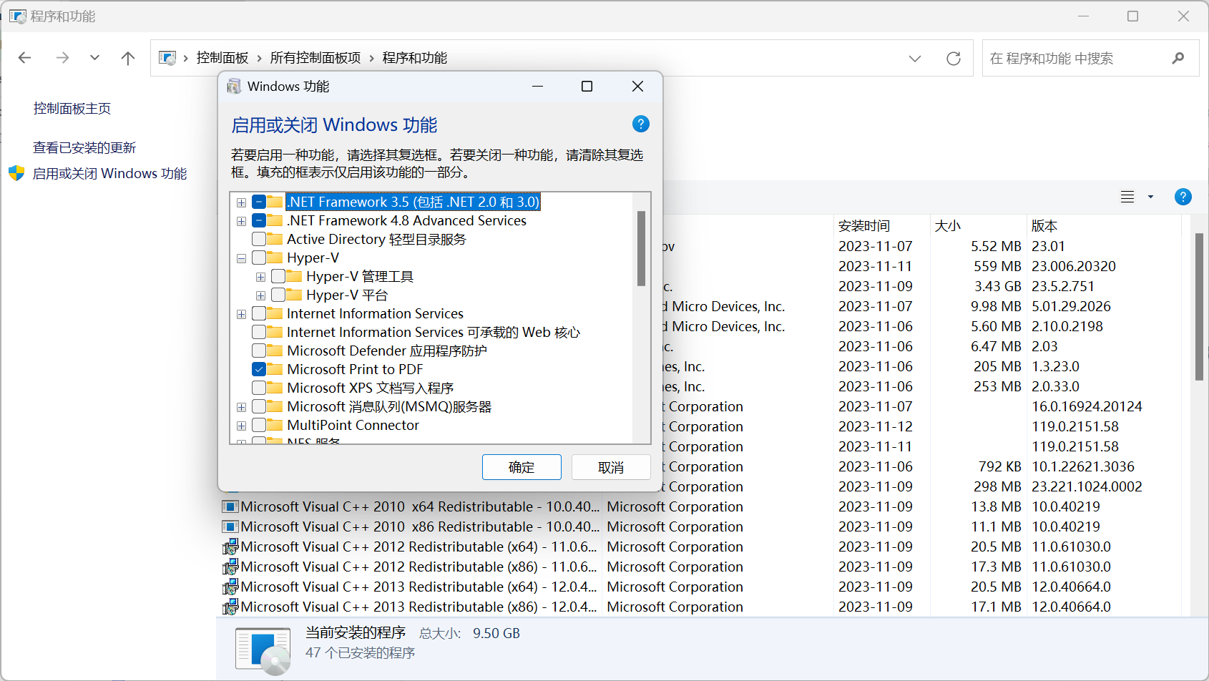Select 所有控制面板项 in the address bar

pos(315,58)
